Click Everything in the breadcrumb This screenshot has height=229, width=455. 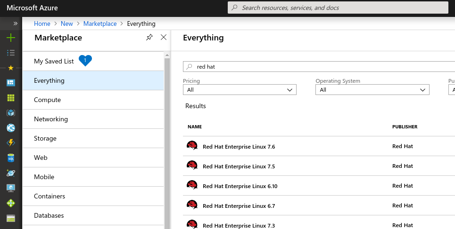coord(141,24)
